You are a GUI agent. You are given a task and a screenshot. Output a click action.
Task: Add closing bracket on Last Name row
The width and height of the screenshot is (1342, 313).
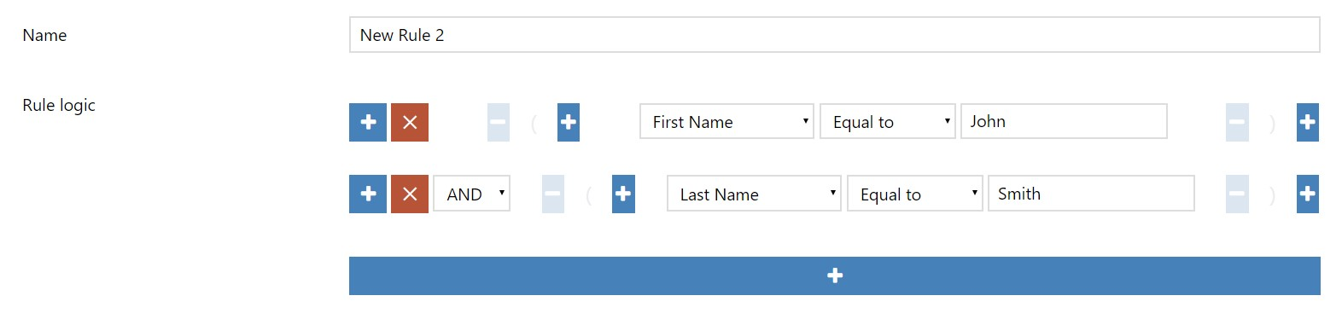[1308, 194]
